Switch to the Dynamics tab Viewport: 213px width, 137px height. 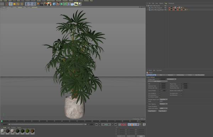click(171, 75)
